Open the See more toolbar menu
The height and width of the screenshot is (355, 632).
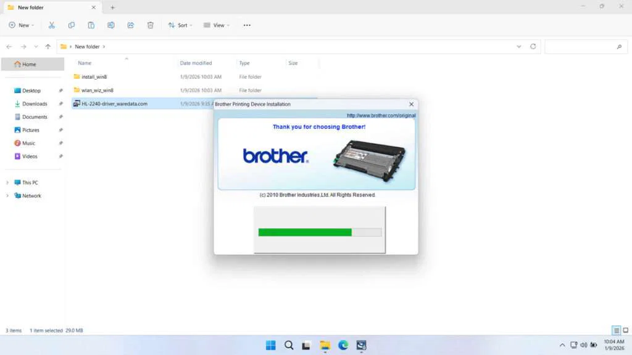247,25
